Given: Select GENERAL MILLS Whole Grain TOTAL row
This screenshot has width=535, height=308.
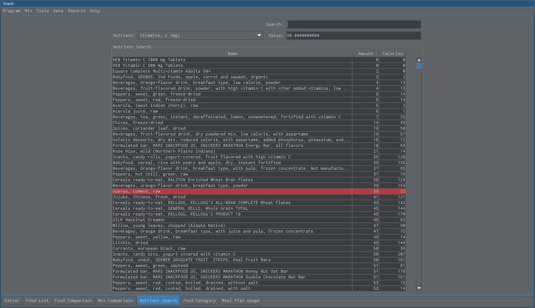Looking at the screenshot, I should (259, 208).
